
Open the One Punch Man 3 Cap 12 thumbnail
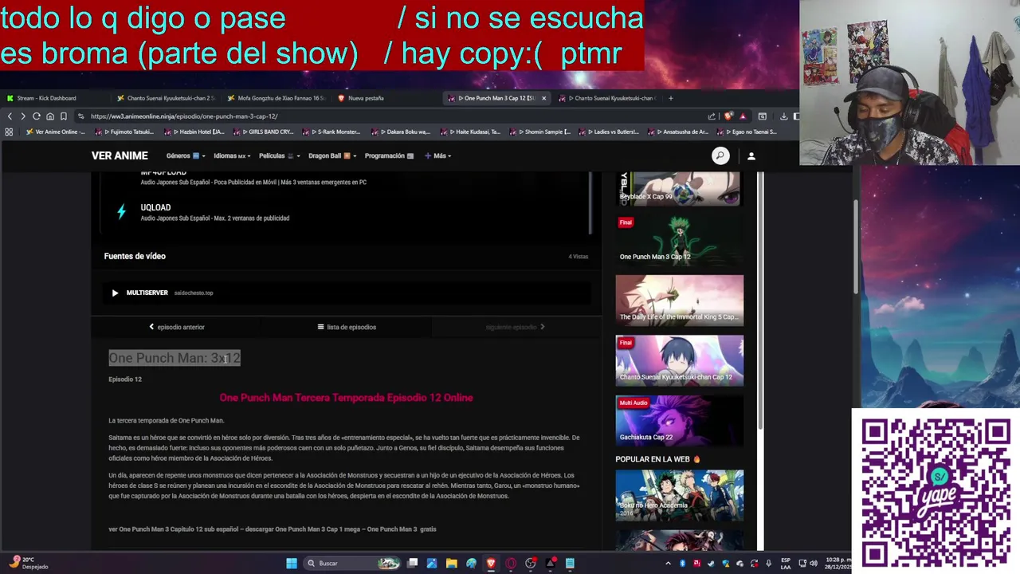point(680,240)
